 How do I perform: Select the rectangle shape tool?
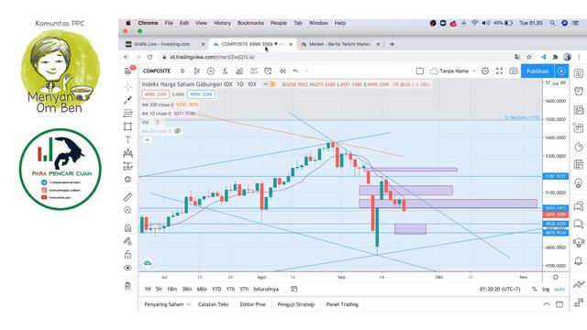(x=127, y=126)
